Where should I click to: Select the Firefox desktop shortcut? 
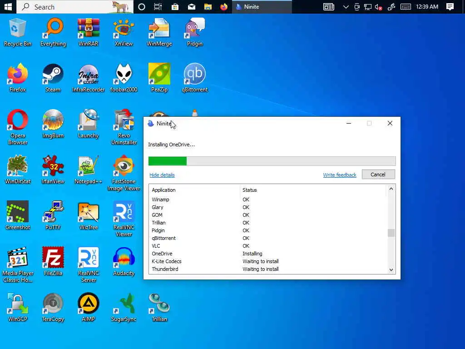(x=18, y=78)
